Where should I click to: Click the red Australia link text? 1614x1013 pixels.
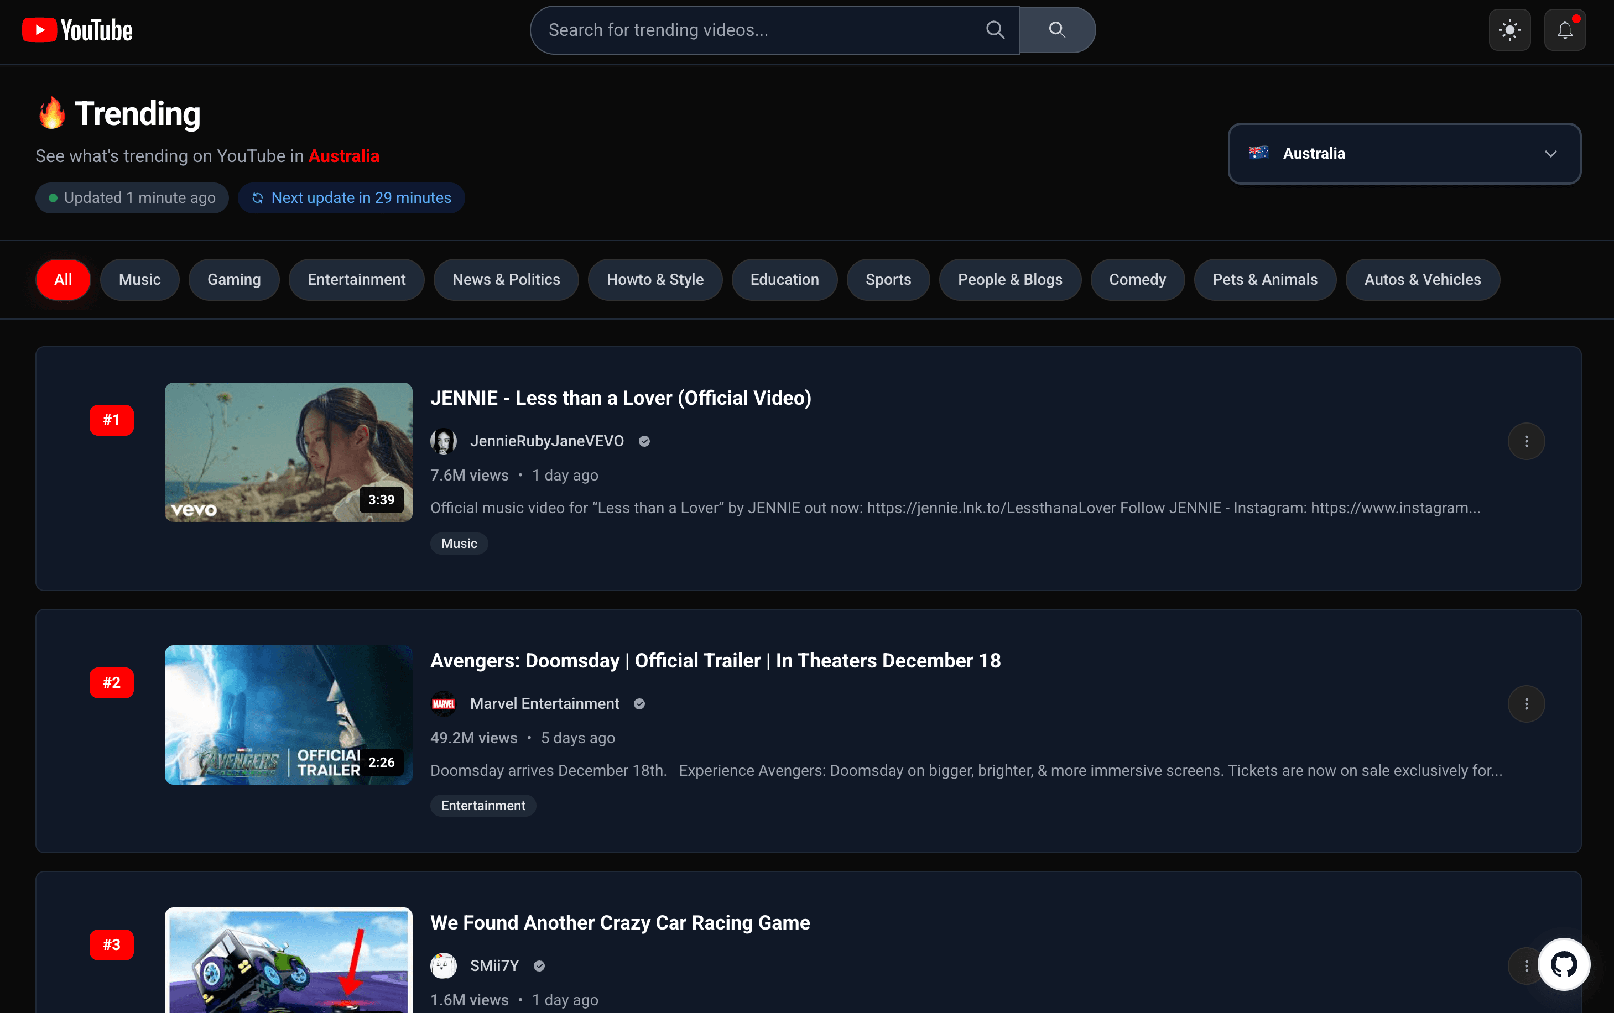pos(343,156)
